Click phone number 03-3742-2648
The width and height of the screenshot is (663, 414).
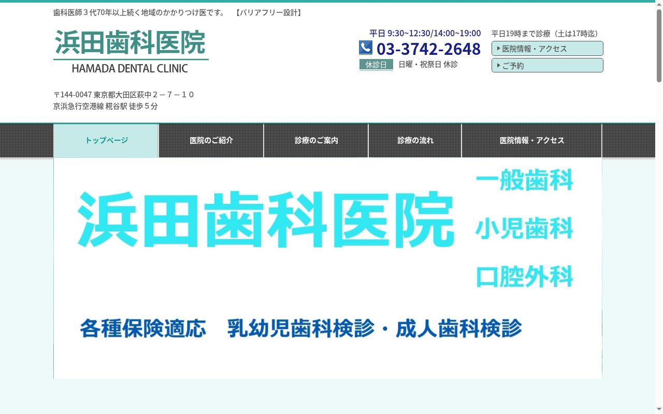click(428, 49)
